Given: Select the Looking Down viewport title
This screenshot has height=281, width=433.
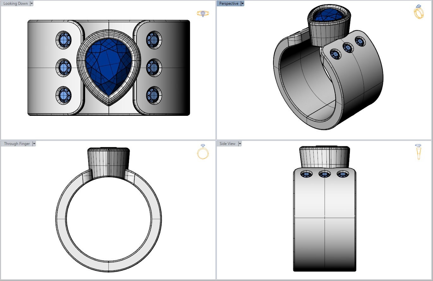Looking at the screenshot, I should coord(15,3).
